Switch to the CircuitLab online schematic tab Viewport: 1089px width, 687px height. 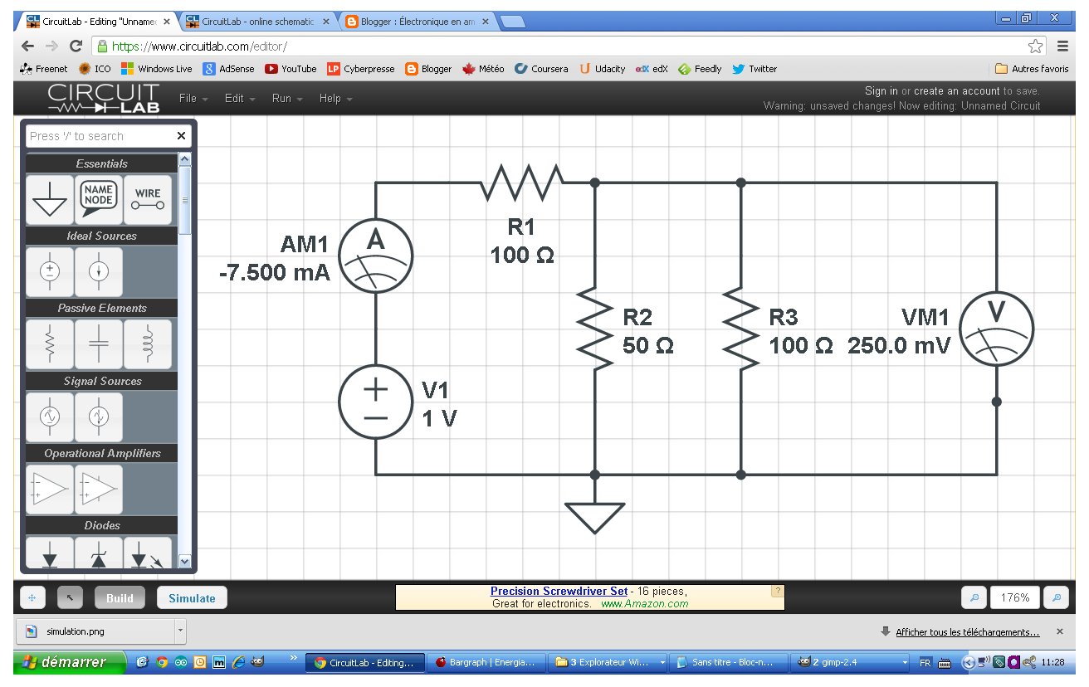[x=257, y=22]
